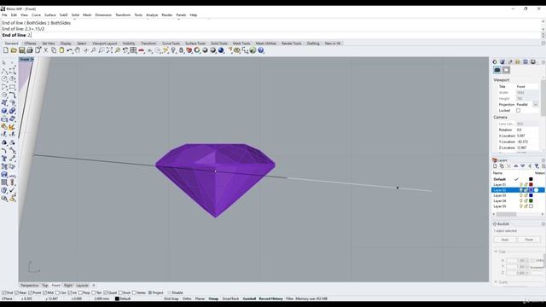Viewport: 546px width, 307px height.
Task: Toggle the Int osnap checkbox
Action: (70, 293)
